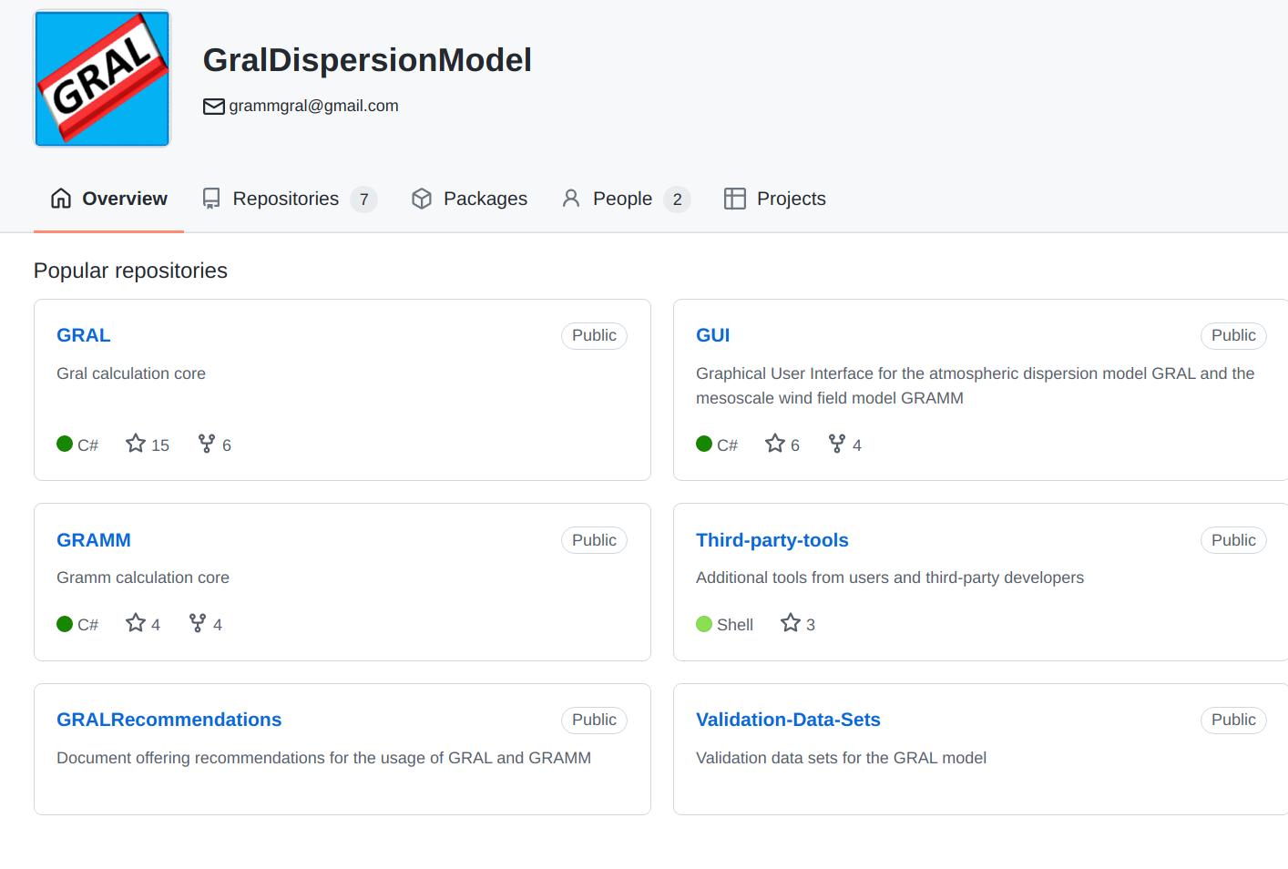The width and height of the screenshot is (1288, 869).
Task: Click the star icon on the GRAL card
Action: (136, 444)
